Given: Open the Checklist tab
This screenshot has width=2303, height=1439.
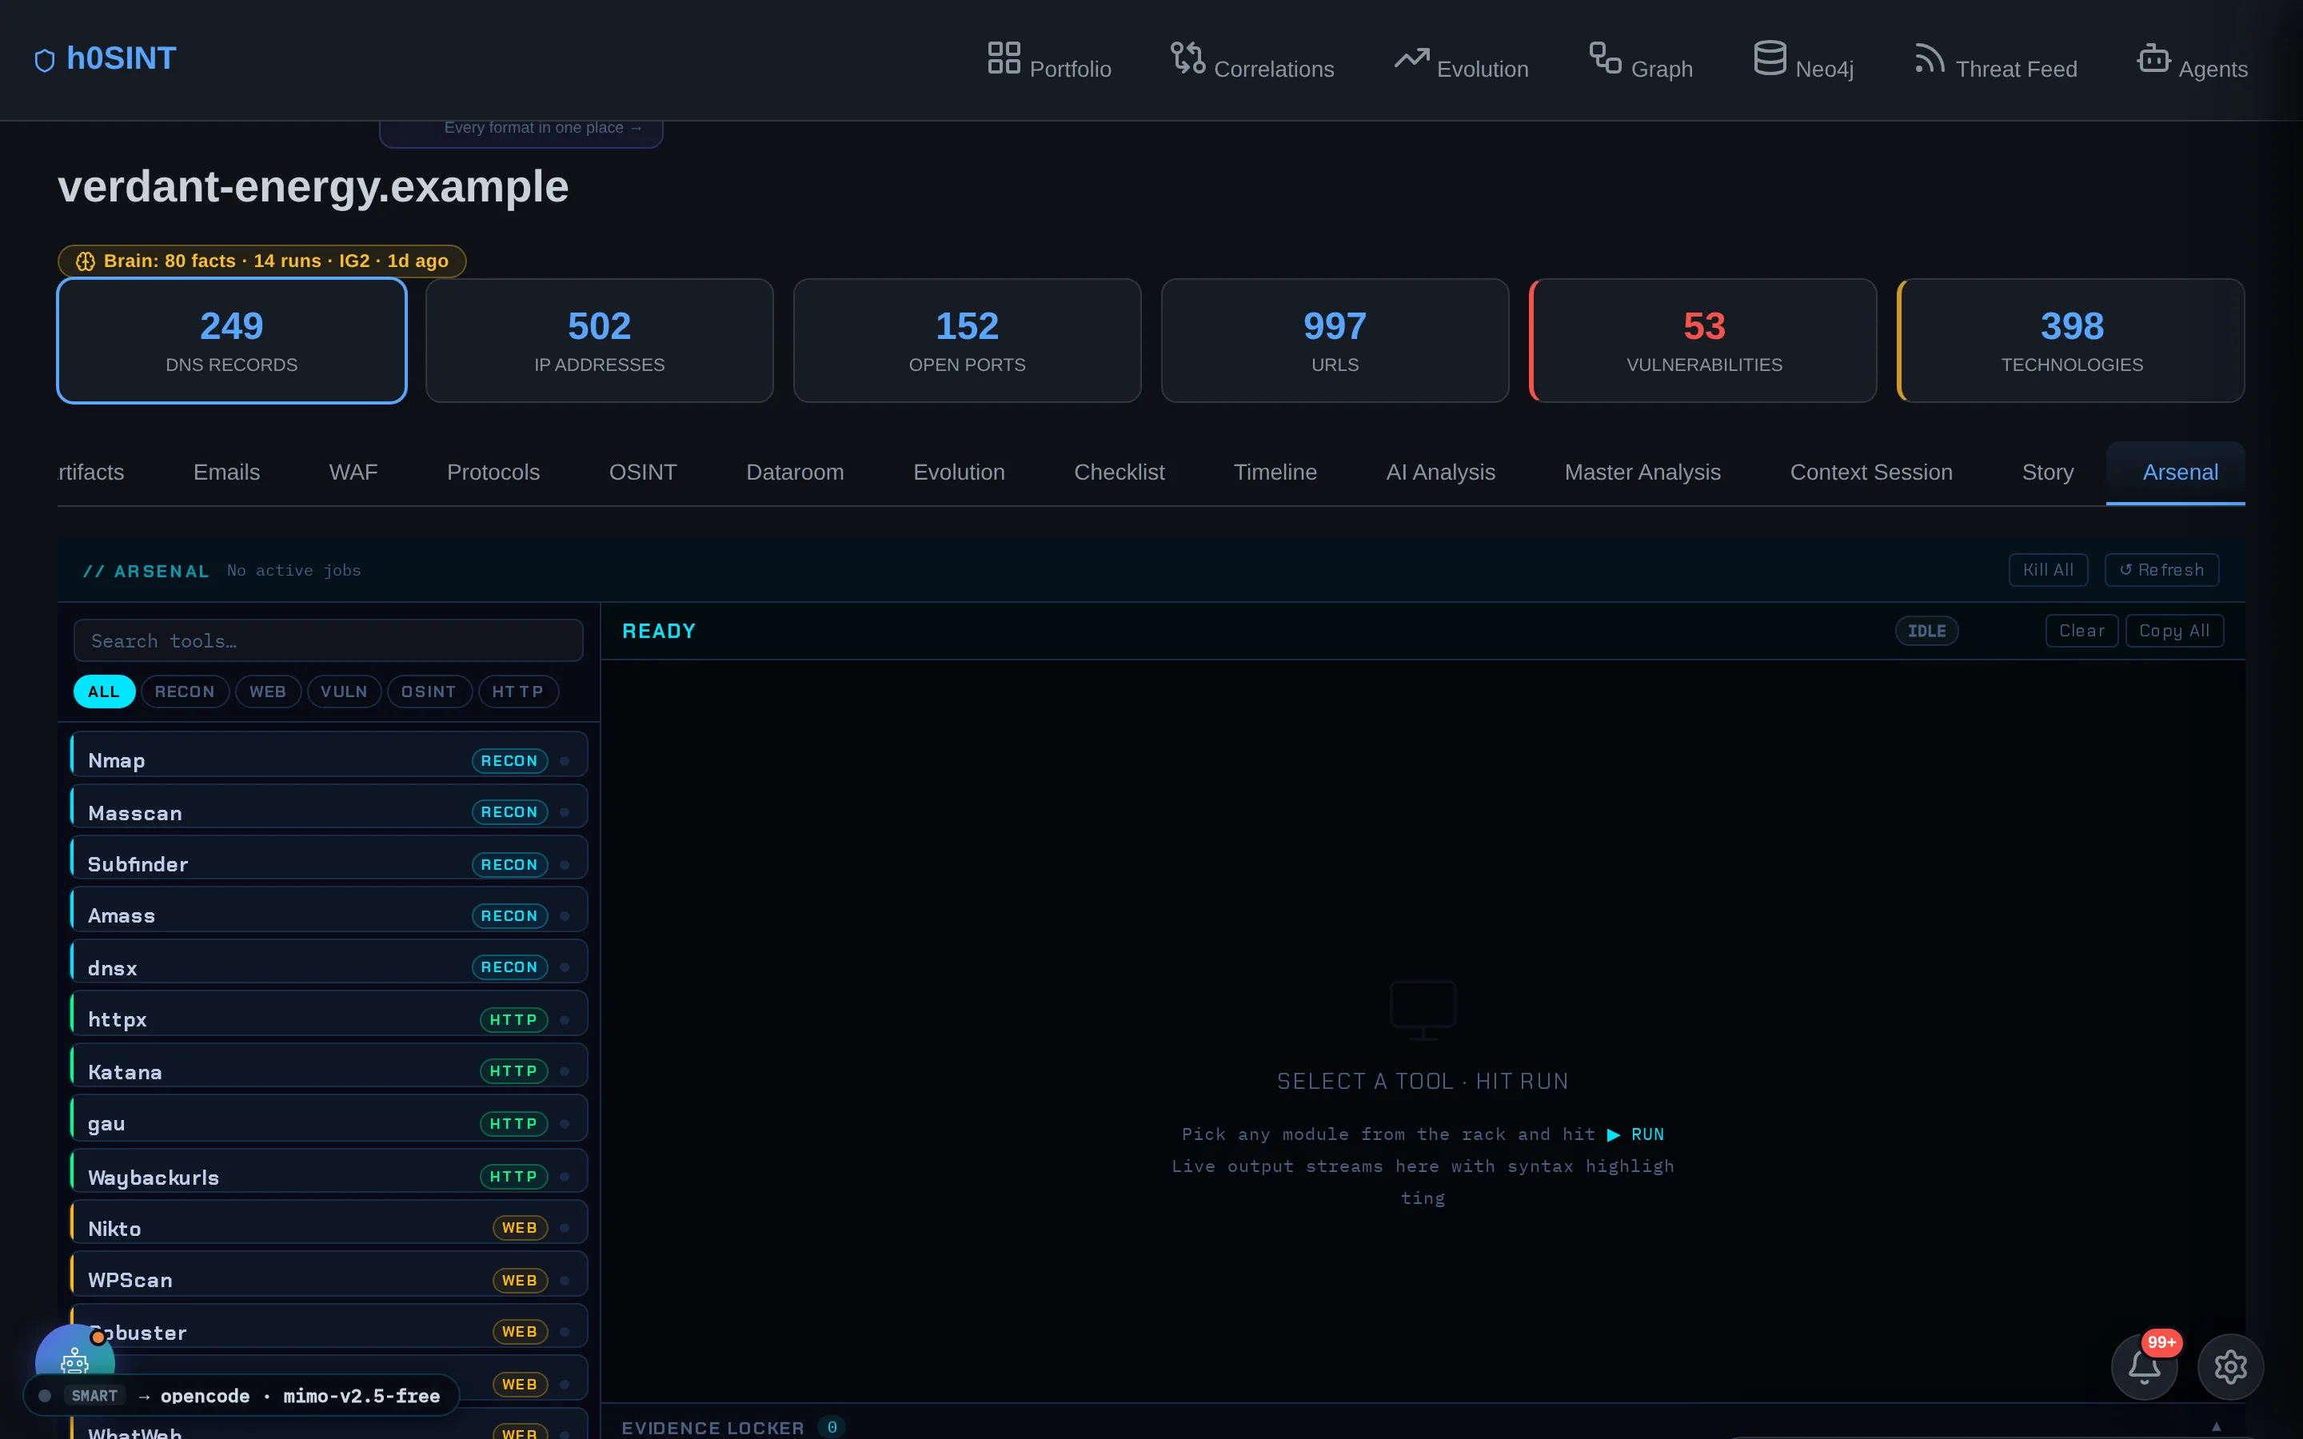Looking at the screenshot, I should pos(1120,472).
